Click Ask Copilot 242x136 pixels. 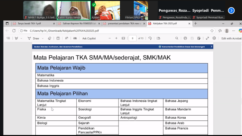pos(89,38)
